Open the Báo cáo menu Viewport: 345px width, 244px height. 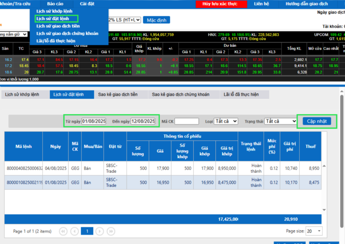pos(55,4)
